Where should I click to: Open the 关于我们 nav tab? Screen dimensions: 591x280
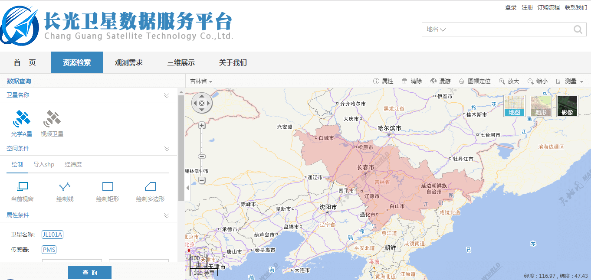pyautogui.click(x=233, y=62)
